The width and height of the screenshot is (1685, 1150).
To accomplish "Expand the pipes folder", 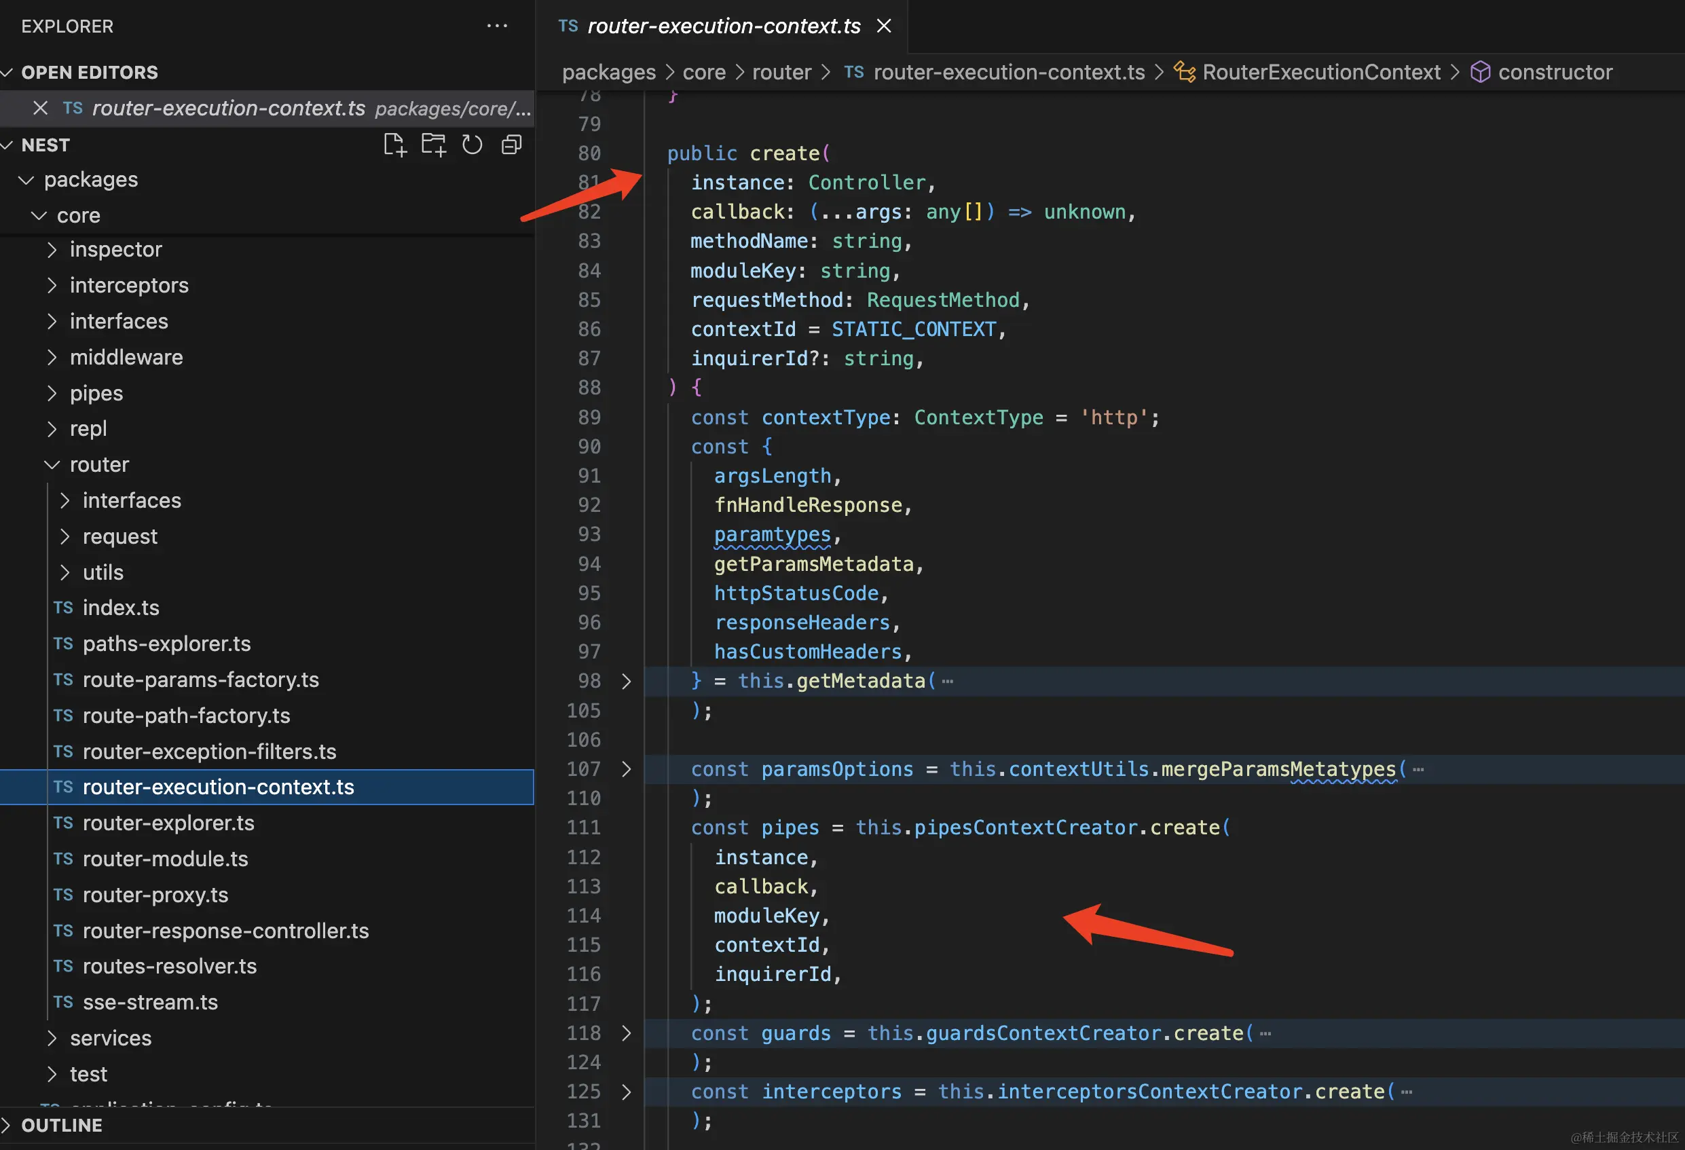I will (x=52, y=393).
